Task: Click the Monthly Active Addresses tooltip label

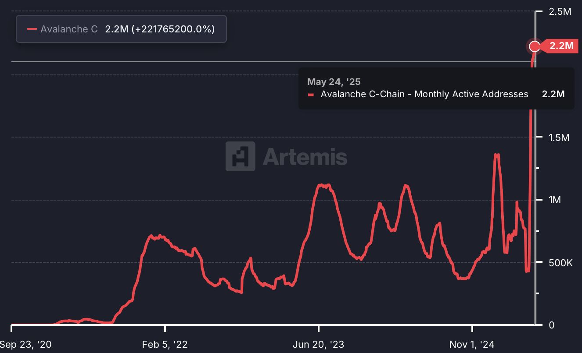Action: pyautogui.click(x=424, y=94)
